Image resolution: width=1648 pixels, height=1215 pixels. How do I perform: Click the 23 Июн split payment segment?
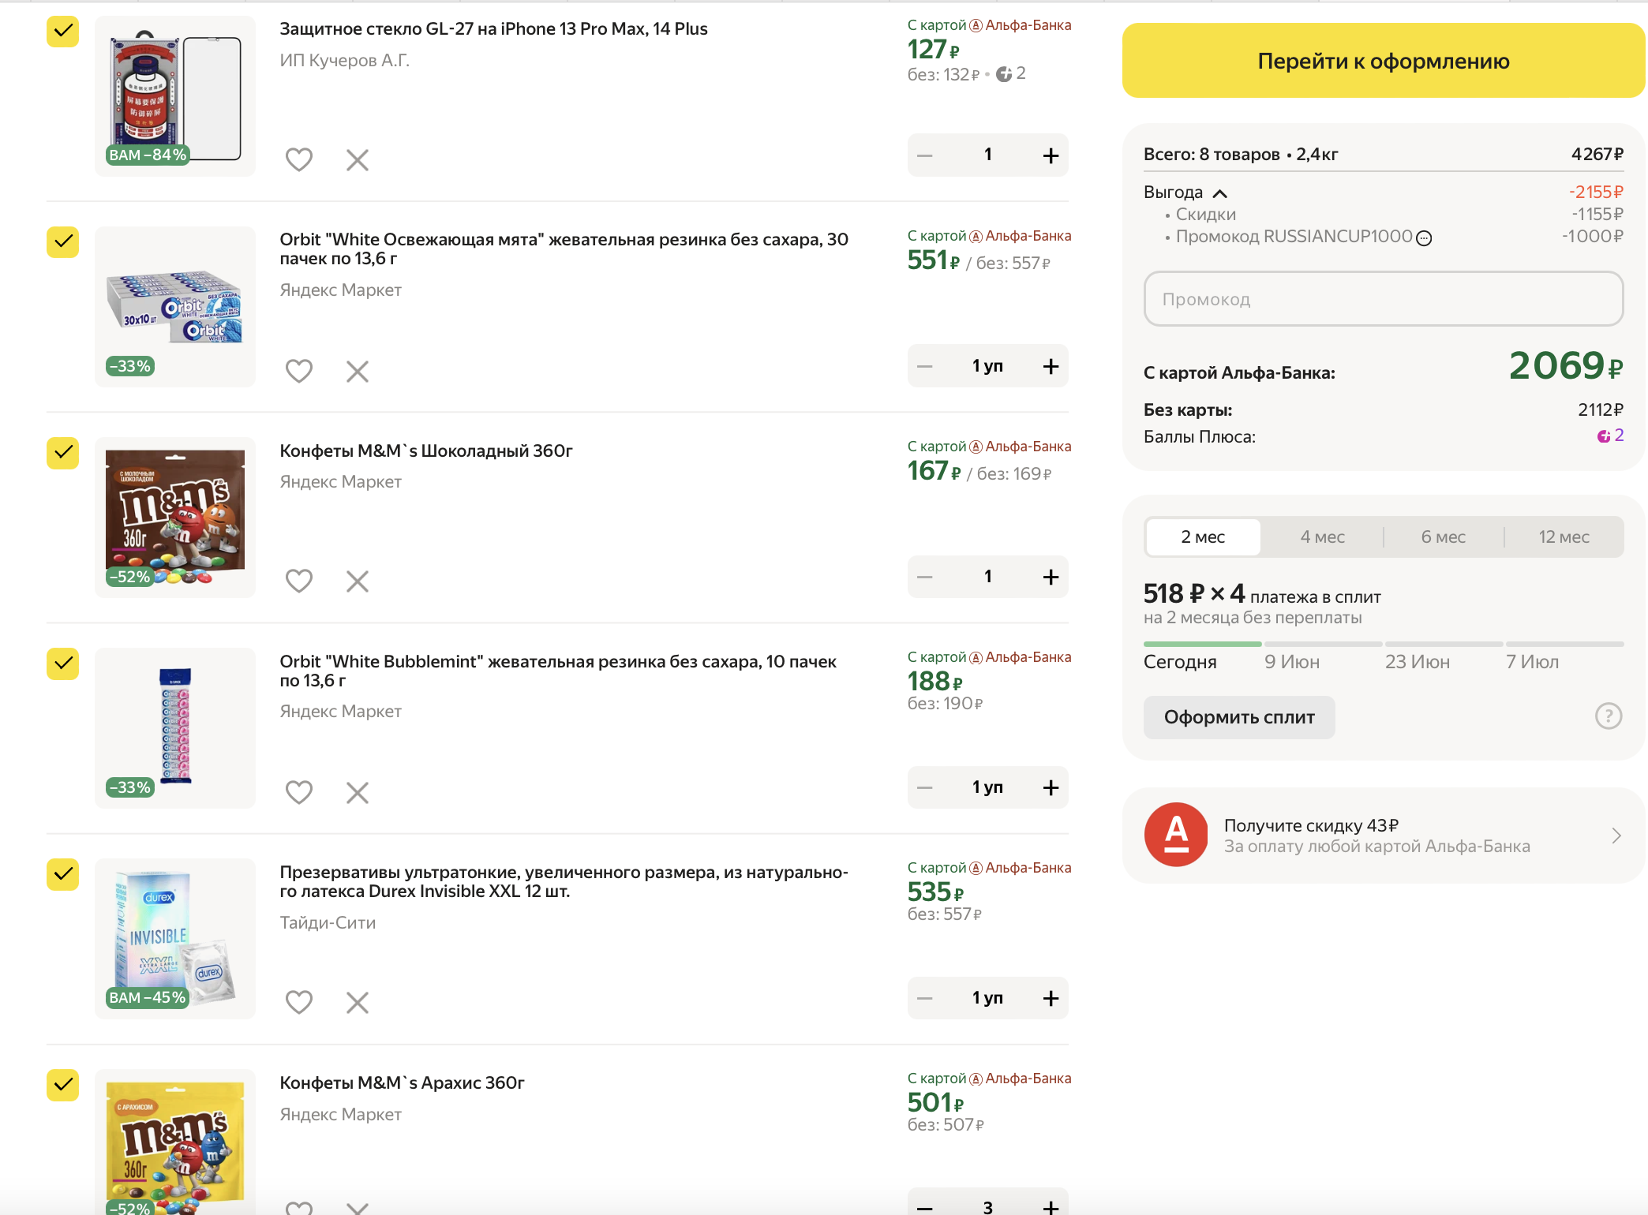(x=1444, y=645)
